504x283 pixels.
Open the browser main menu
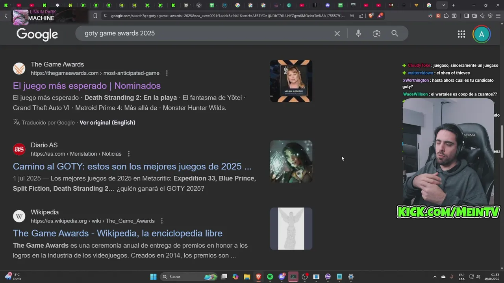498,16
